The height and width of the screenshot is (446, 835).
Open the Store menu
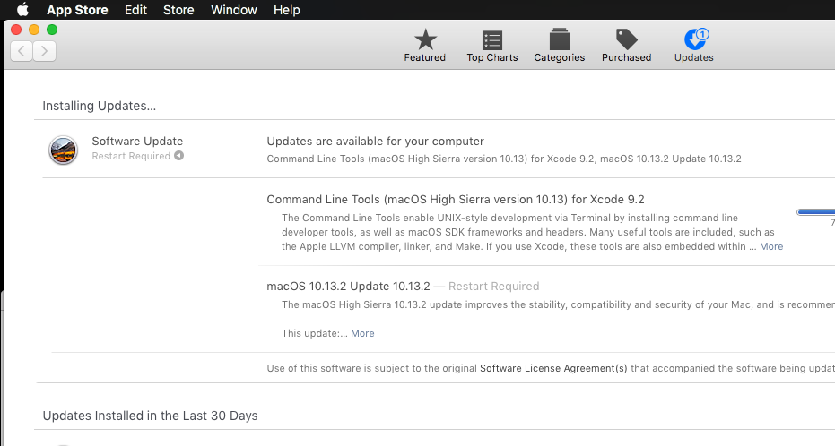point(178,10)
